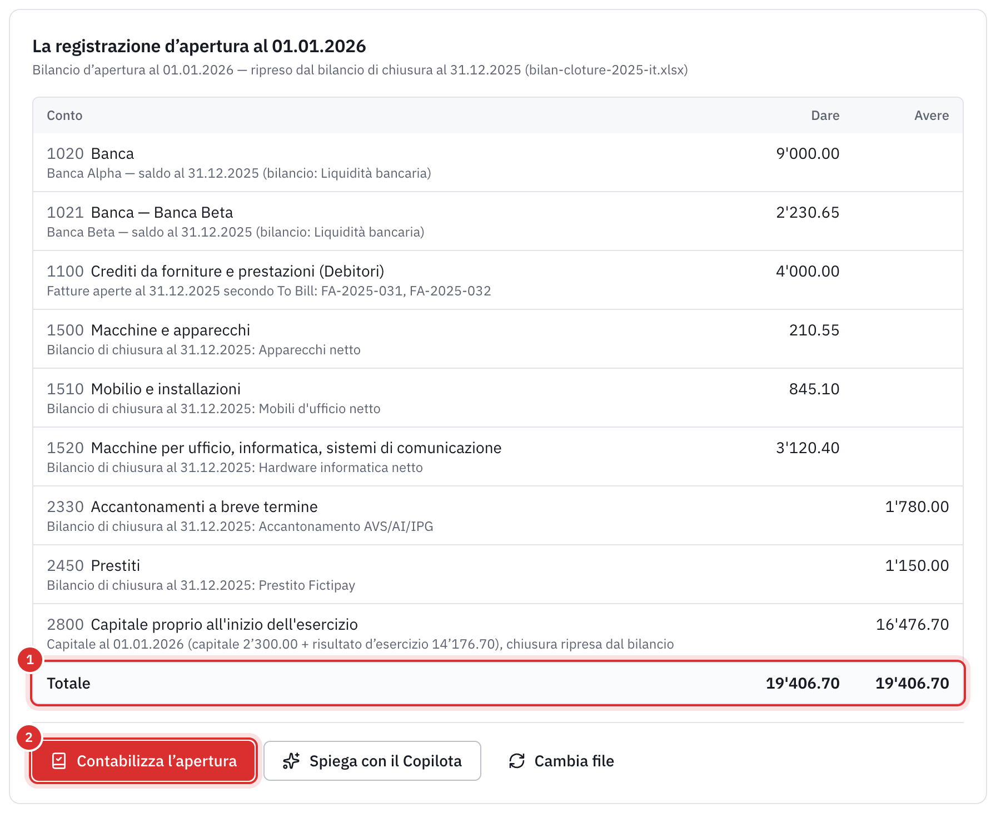Click the refresh icon beside Cambia file
This screenshot has height=813, width=996.
pos(517,761)
